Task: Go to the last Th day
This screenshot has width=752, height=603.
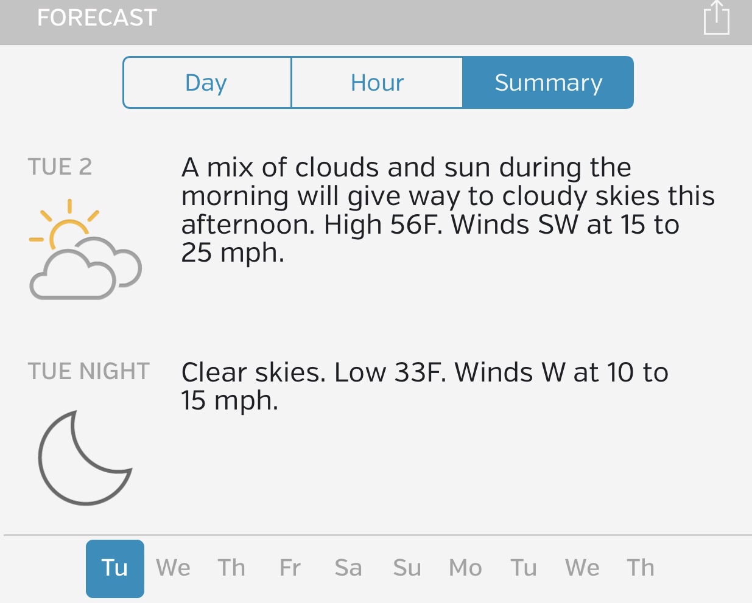Action: (x=641, y=568)
